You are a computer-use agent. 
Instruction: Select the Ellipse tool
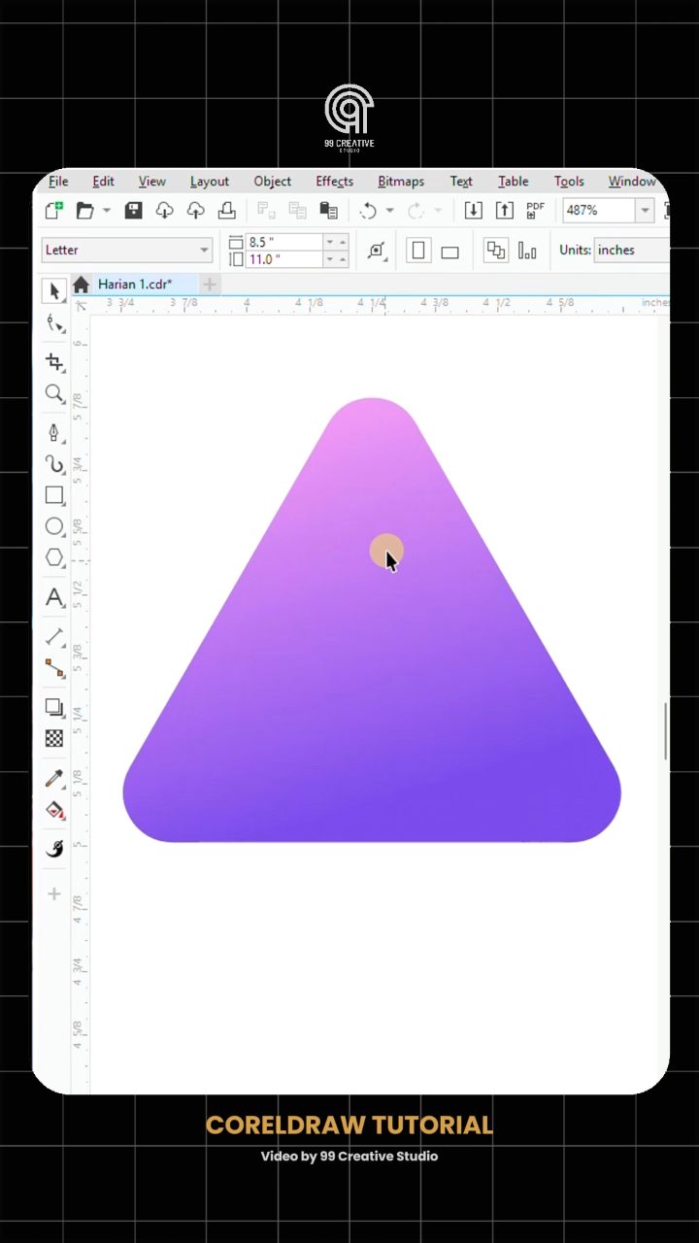(x=54, y=526)
